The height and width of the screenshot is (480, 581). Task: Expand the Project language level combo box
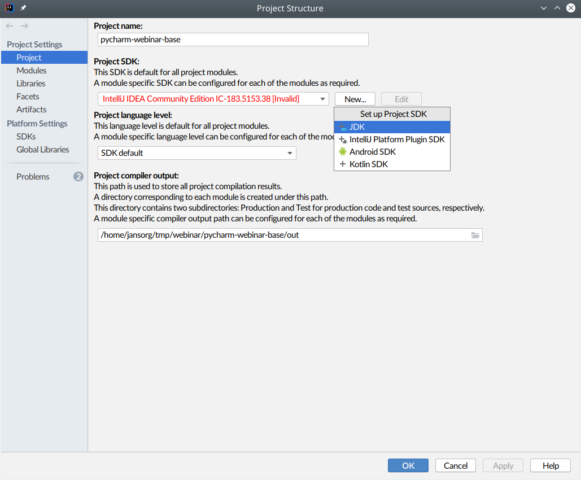(196, 153)
